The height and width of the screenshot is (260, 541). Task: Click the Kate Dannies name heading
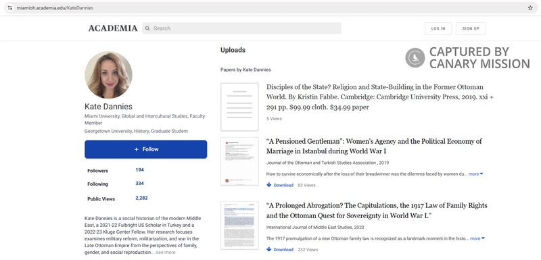coord(108,107)
